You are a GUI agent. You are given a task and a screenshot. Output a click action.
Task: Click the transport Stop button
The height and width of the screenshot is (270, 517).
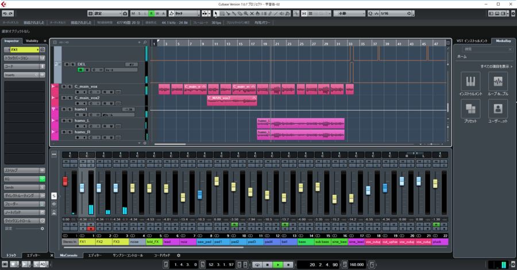267,264
